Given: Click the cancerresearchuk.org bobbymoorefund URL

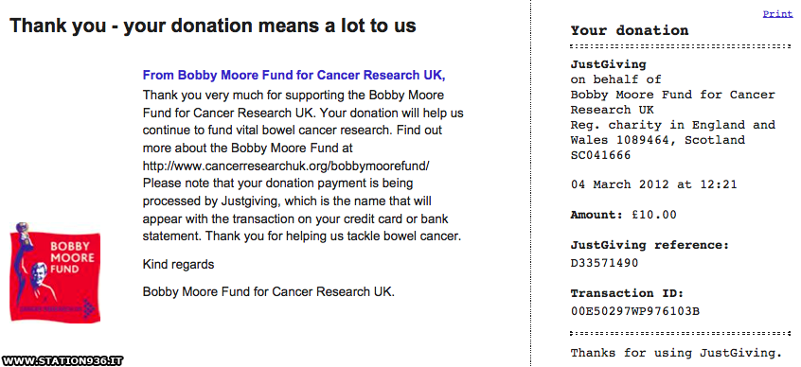Looking at the screenshot, I should [x=287, y=166].
